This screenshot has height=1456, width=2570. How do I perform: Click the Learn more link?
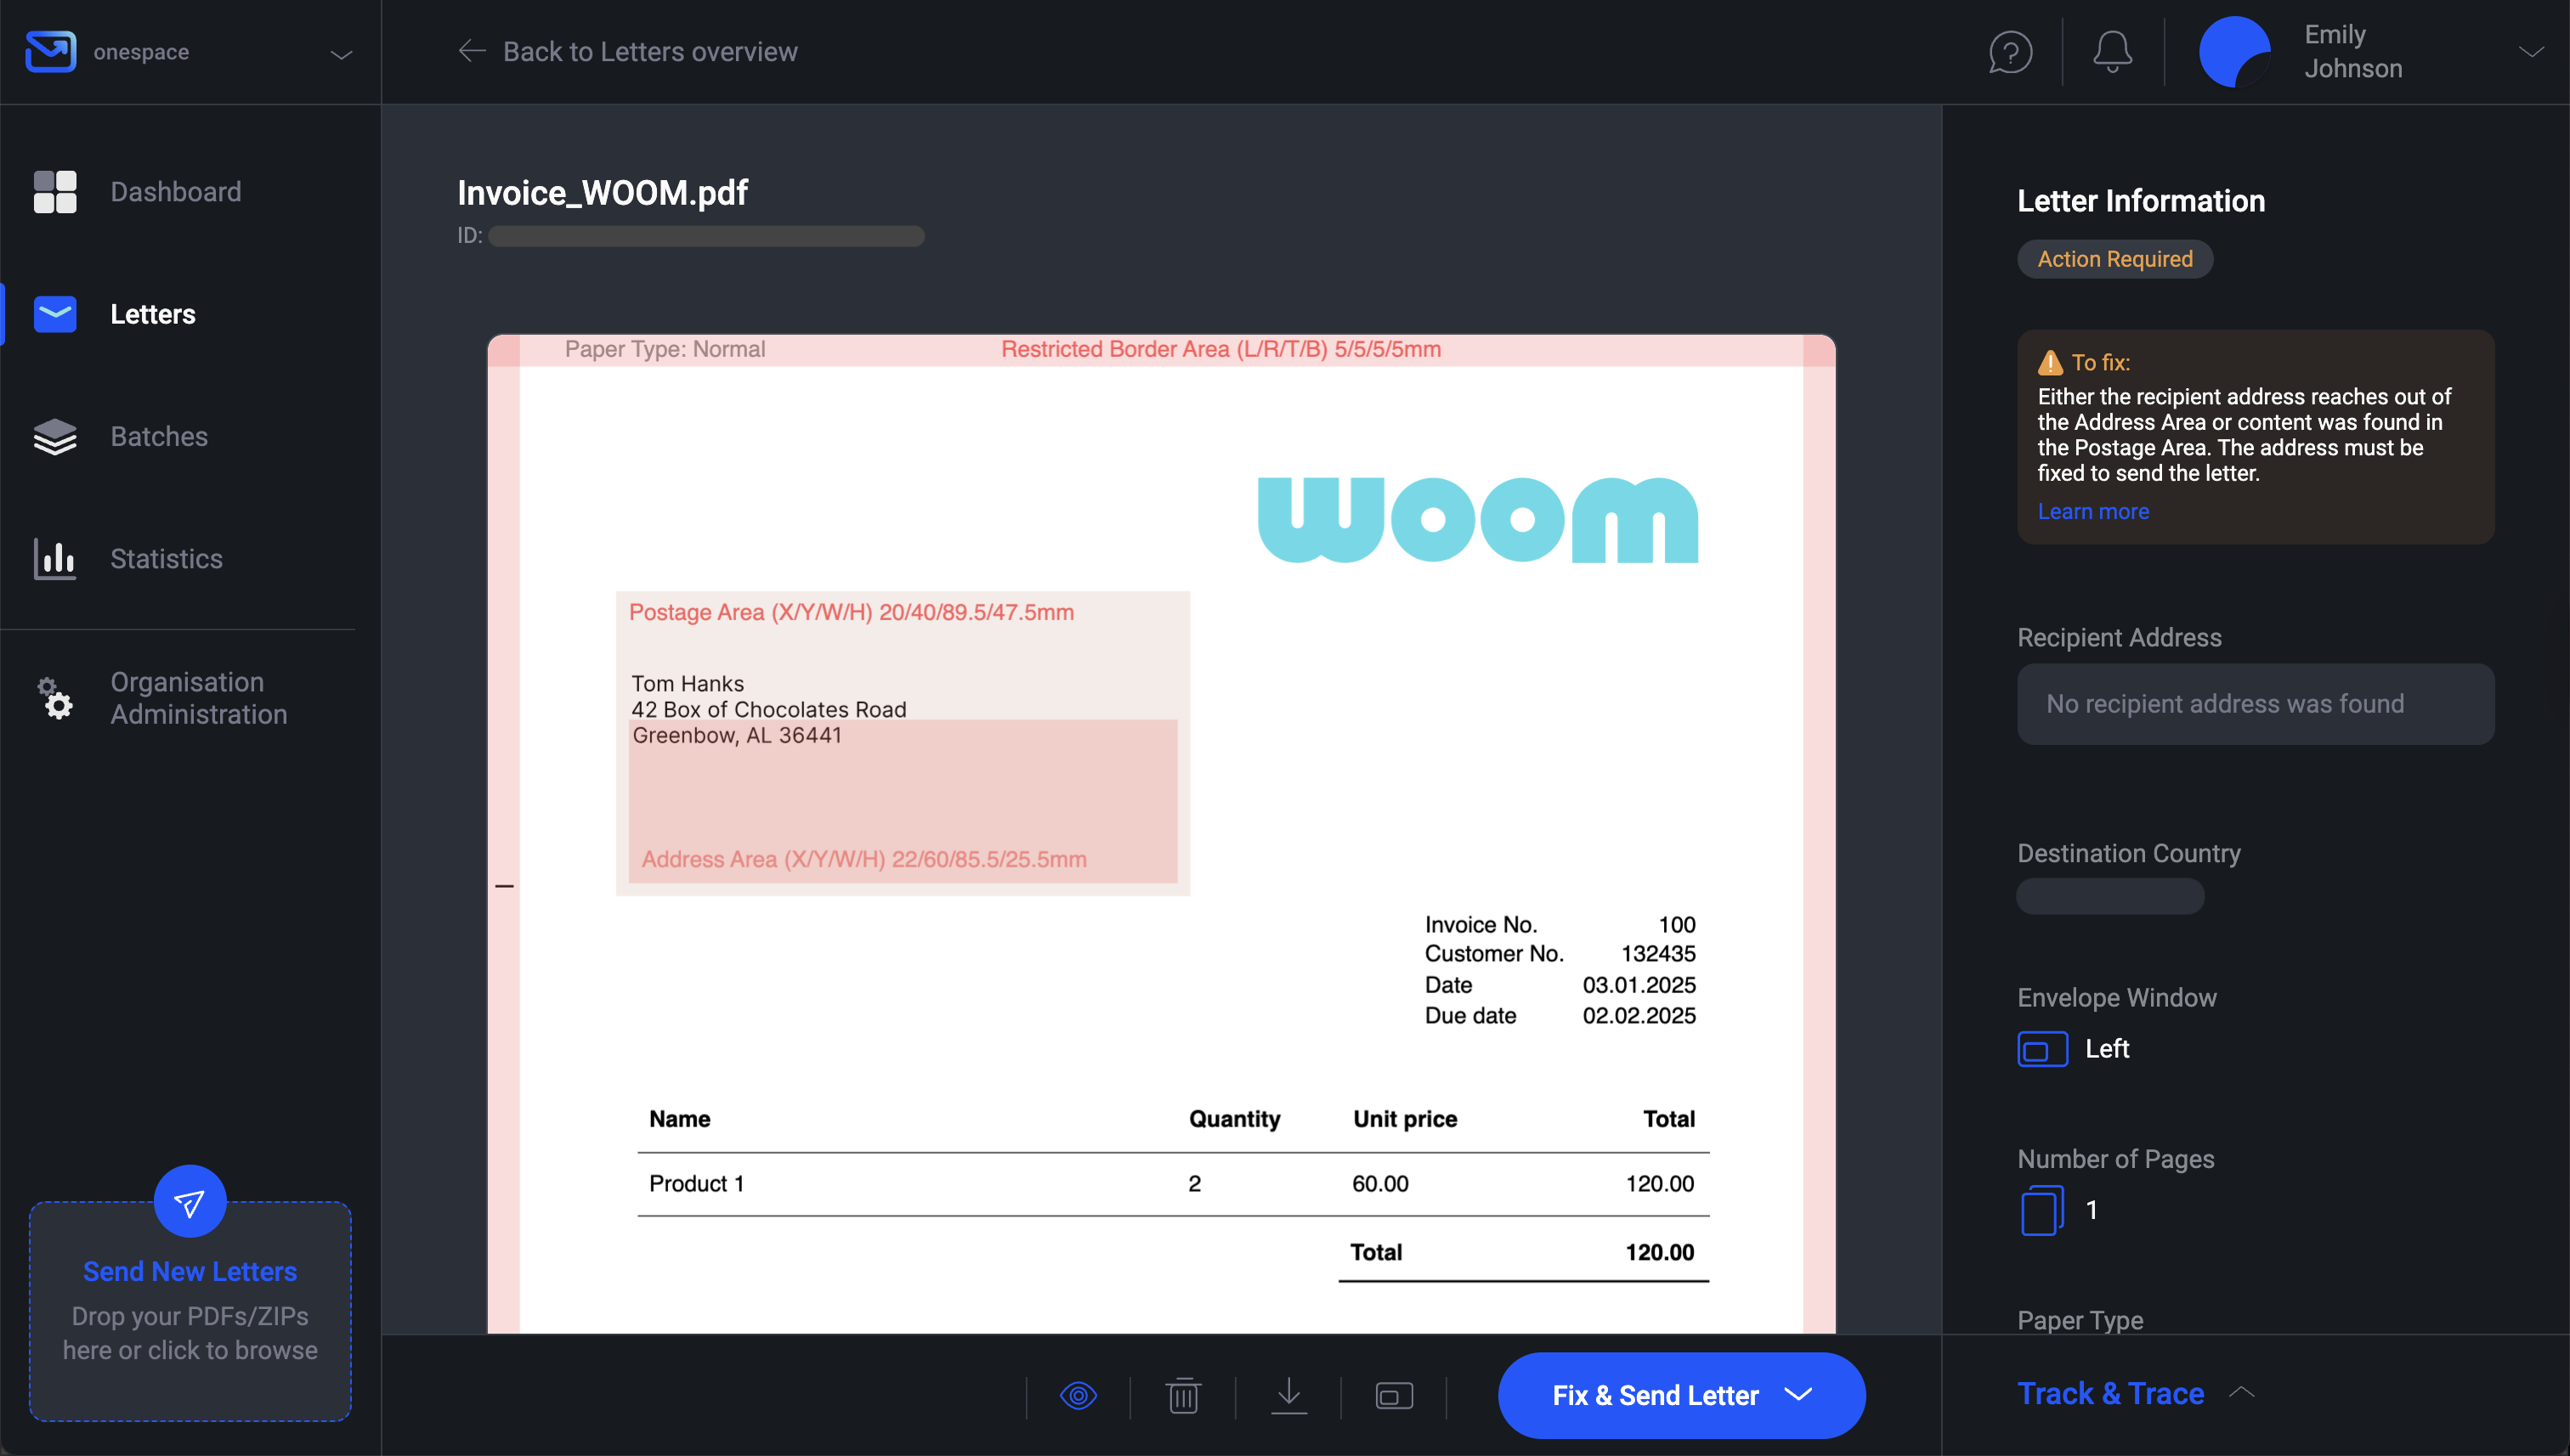coord(2093,511)
